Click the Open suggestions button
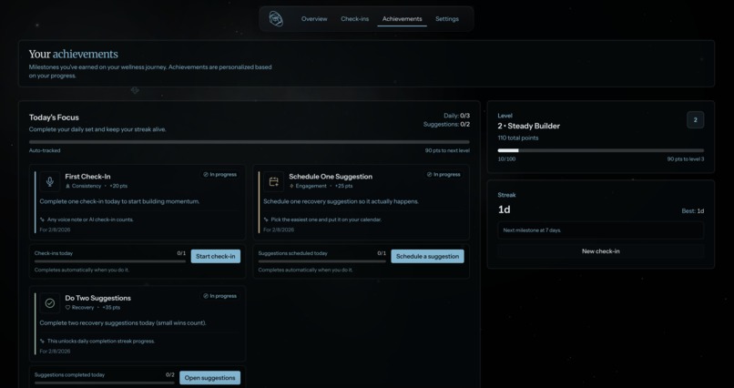734x388 pixels. pyautogui.click(x=209, y=378)
